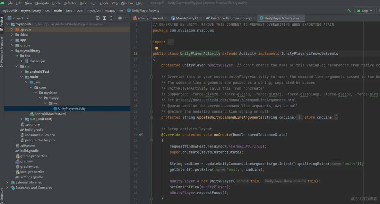The width and height of the screenshot is (380, 204).
Task: Open the Build menu
Action: 83,3
